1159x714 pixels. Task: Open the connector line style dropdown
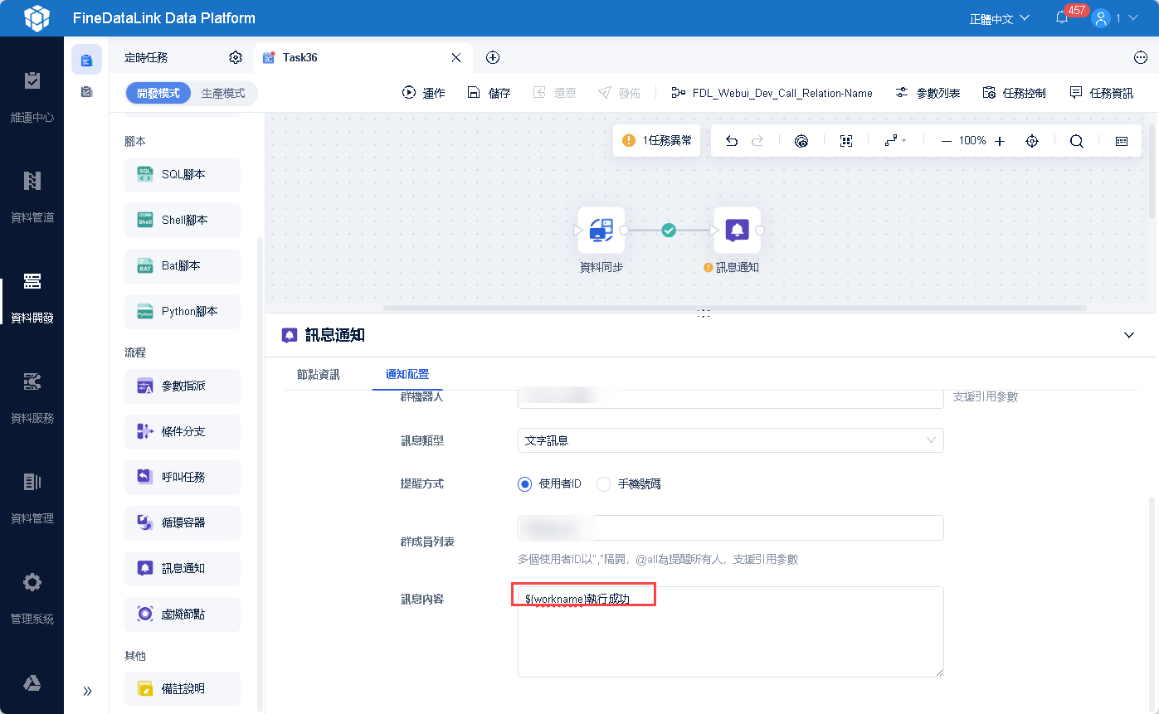[894, 141]
